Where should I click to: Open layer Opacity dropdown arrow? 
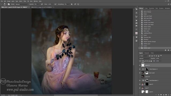(161, 58)
